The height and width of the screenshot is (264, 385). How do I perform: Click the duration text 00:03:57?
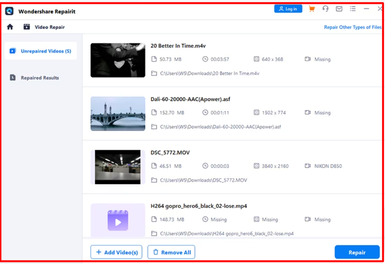click(220, 59)
